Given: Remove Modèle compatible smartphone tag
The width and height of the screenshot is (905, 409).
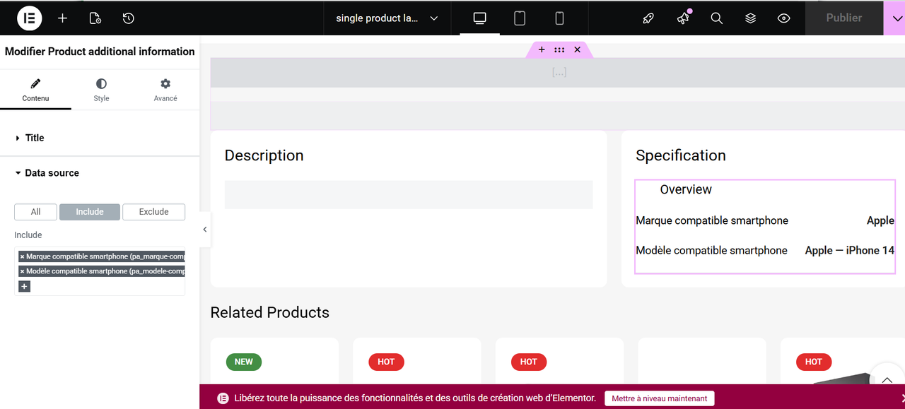Looking at the screenshot, I should [22, 272].
